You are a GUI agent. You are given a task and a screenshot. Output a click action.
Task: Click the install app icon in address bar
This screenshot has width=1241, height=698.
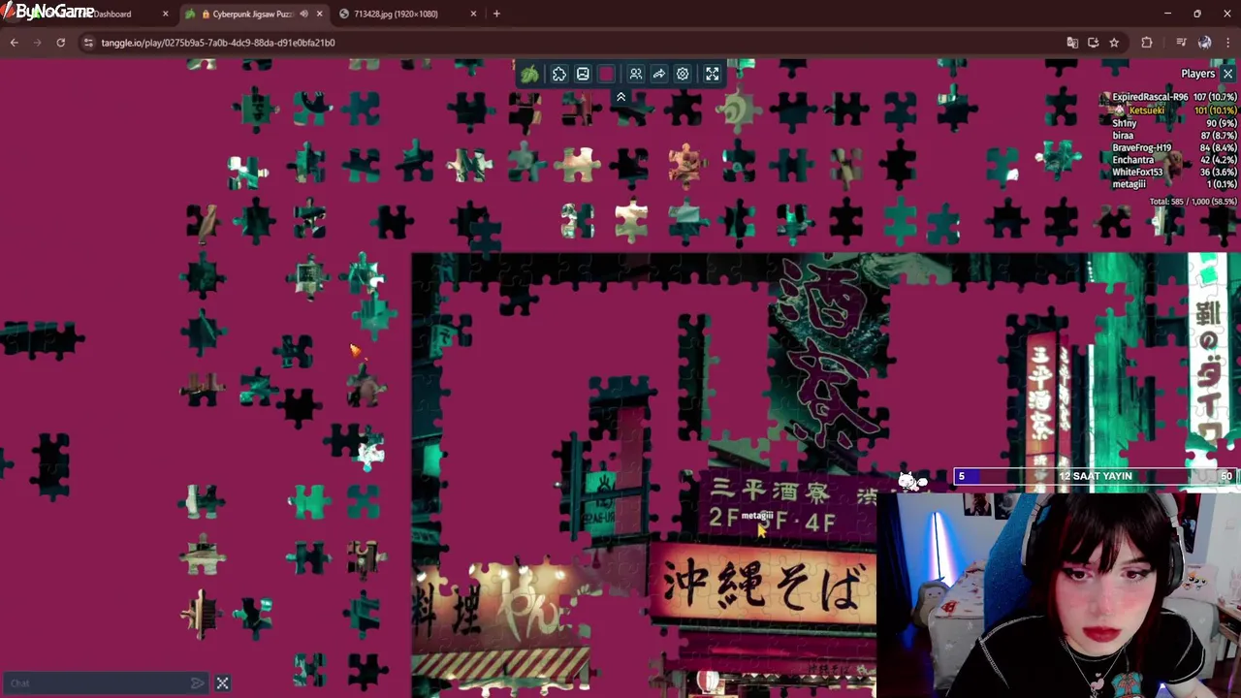coord(1094,43)
